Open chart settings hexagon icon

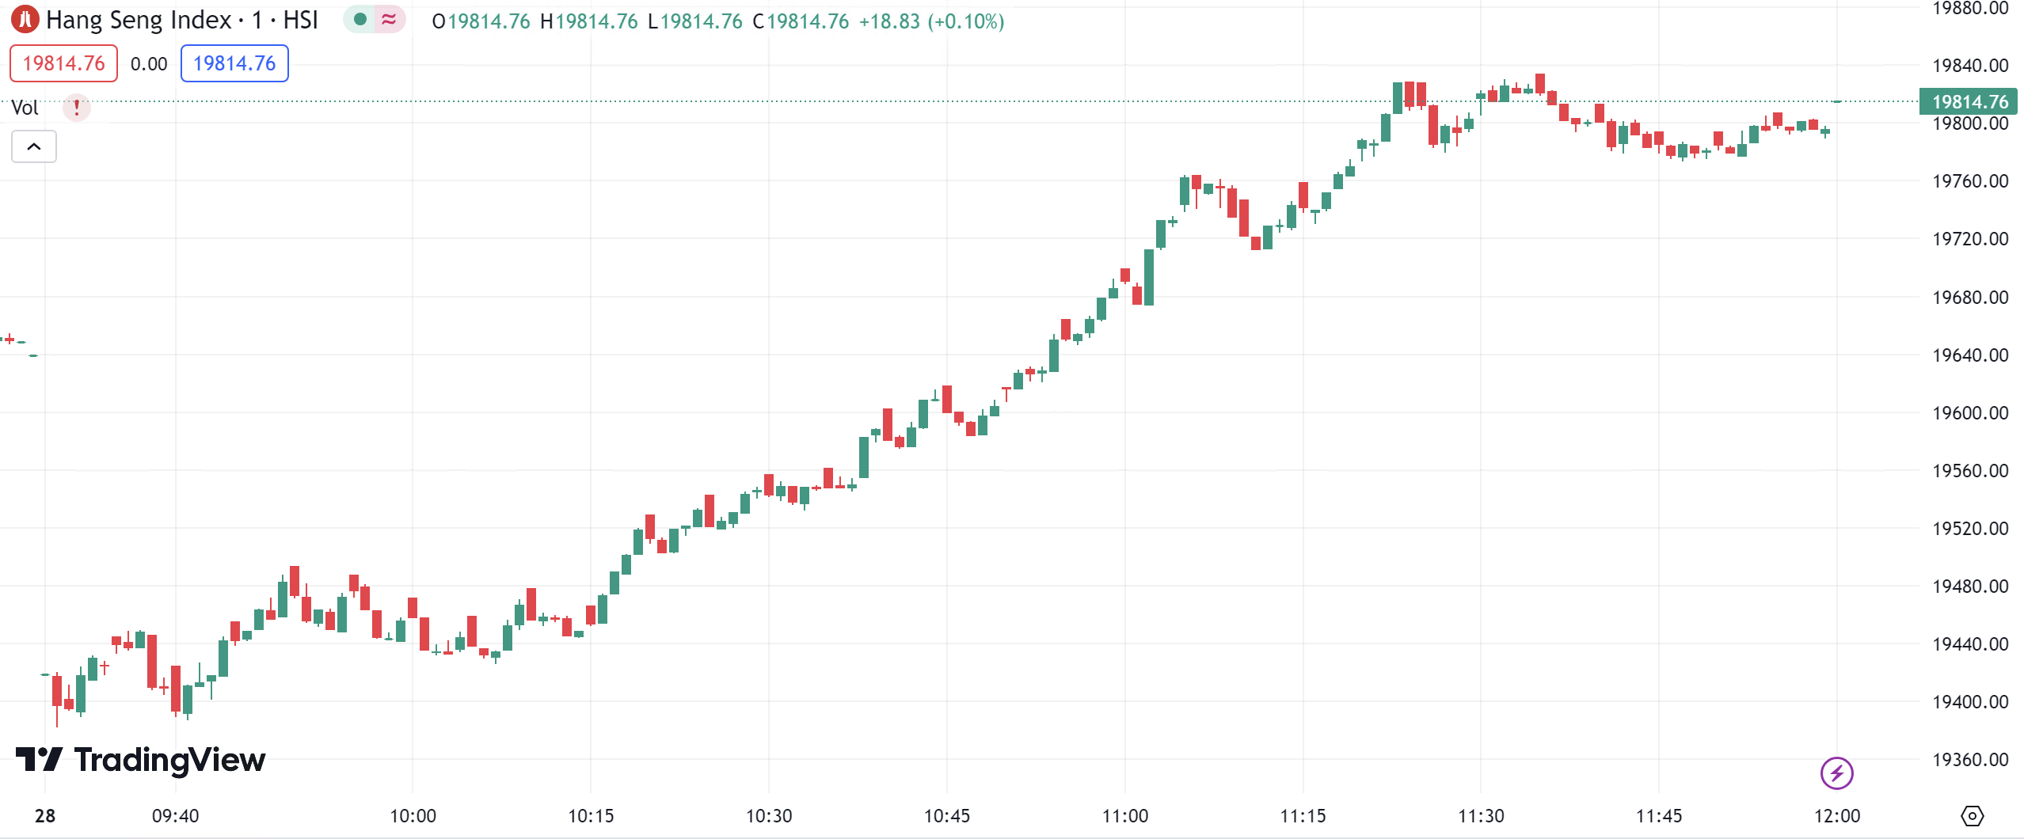[1972, 815]
